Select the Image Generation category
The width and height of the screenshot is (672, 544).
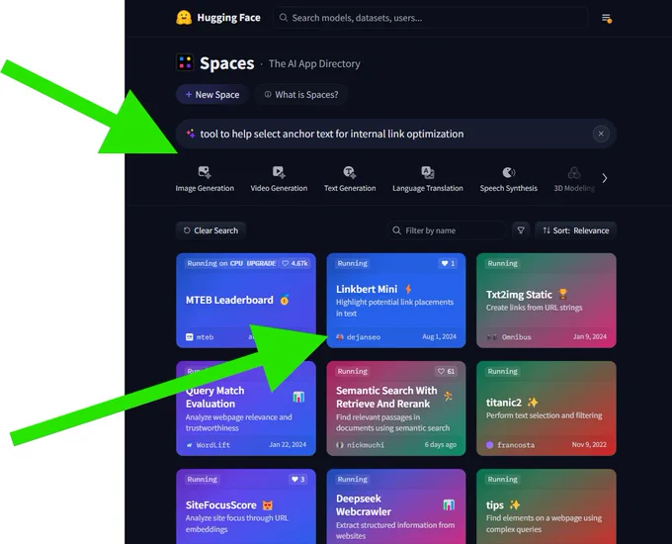click(205, 179)
